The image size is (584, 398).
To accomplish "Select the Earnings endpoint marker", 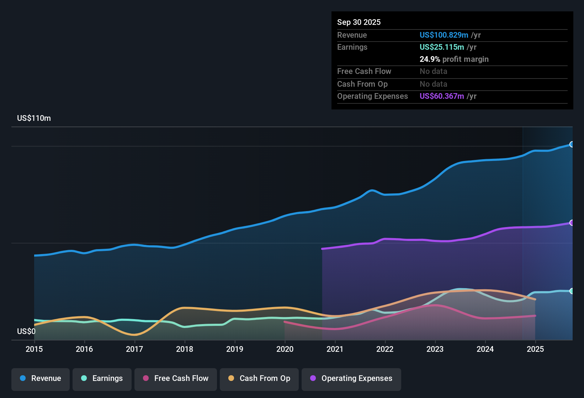I will click(x=572, y=290).
